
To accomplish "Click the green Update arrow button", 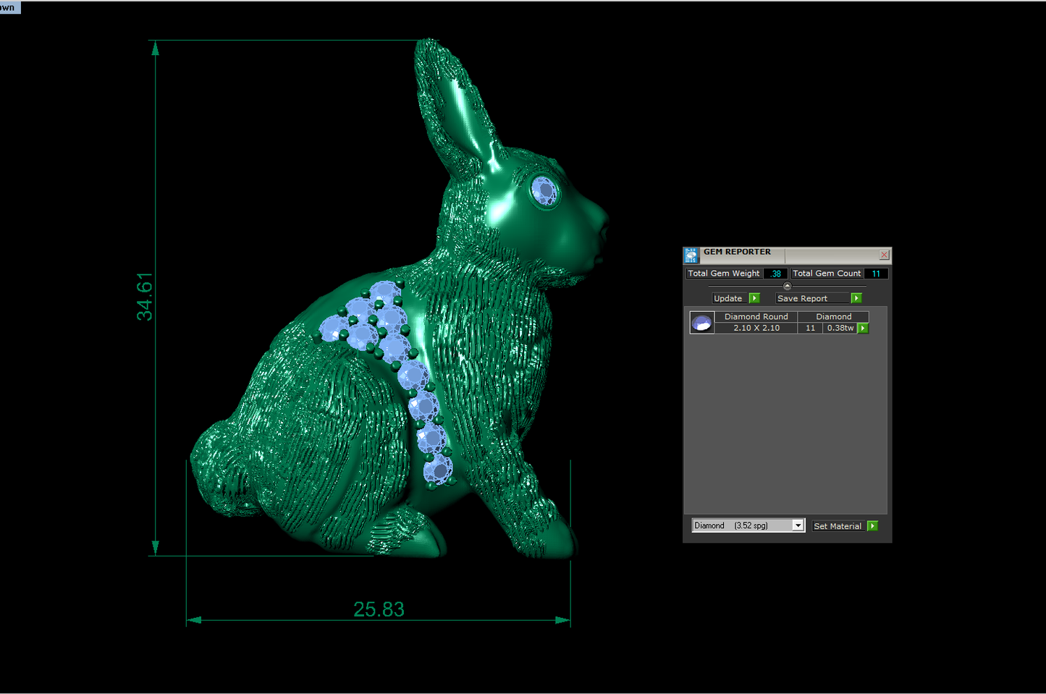I will (x=754, y=298).
